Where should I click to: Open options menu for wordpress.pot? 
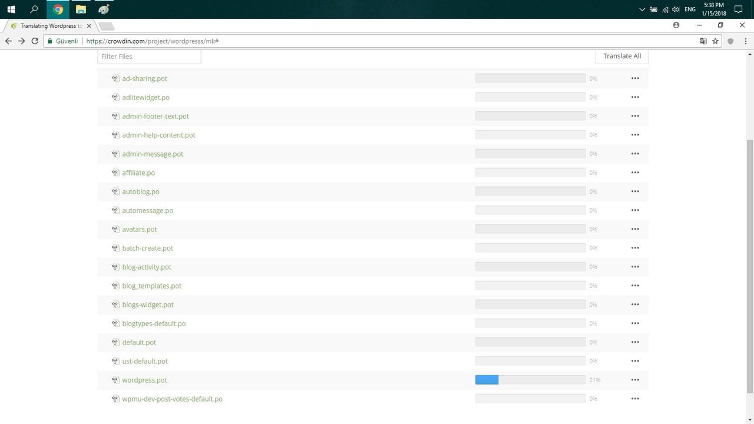(635, 380)
